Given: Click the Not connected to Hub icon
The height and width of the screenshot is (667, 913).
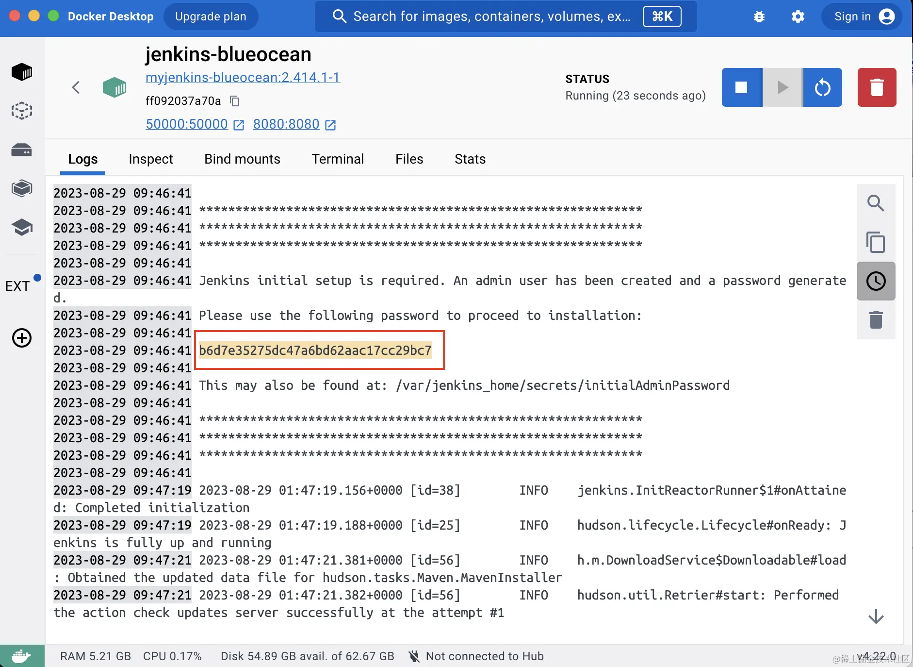Looking at the screenshot, I should pos(414,656).
